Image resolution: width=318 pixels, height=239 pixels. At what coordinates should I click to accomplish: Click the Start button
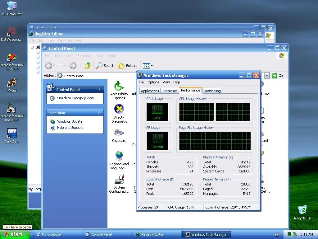[x=15, y=234]
